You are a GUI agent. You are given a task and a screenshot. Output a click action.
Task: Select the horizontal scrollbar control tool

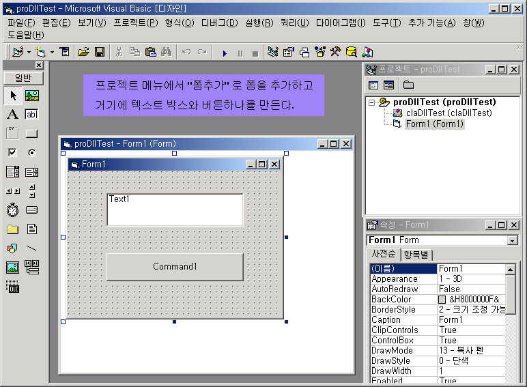[x=13, y=191]
